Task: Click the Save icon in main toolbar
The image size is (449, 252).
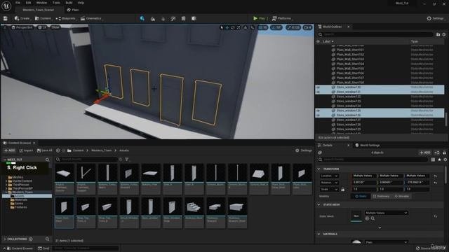Action: click(5, 18)
